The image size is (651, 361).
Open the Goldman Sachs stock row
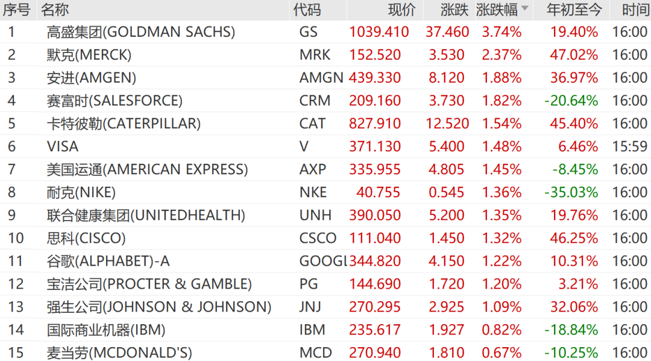coord(325,32)
